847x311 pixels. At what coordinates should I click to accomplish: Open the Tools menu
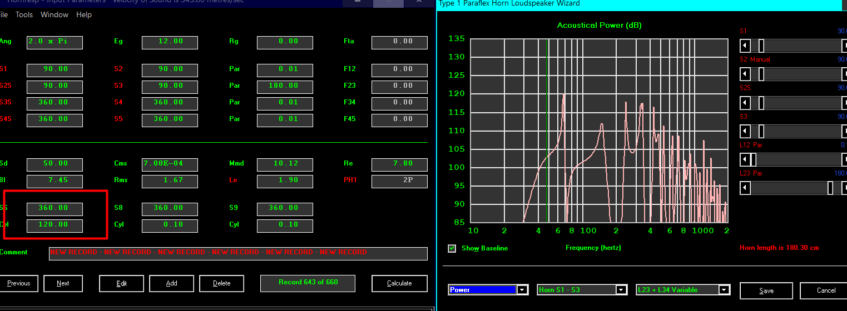pos(24,14)
